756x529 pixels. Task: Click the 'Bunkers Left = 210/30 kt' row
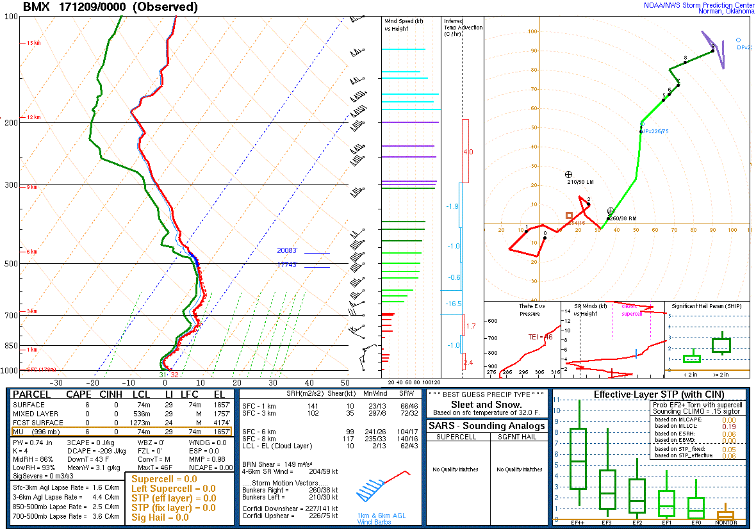tap(290, 497)
